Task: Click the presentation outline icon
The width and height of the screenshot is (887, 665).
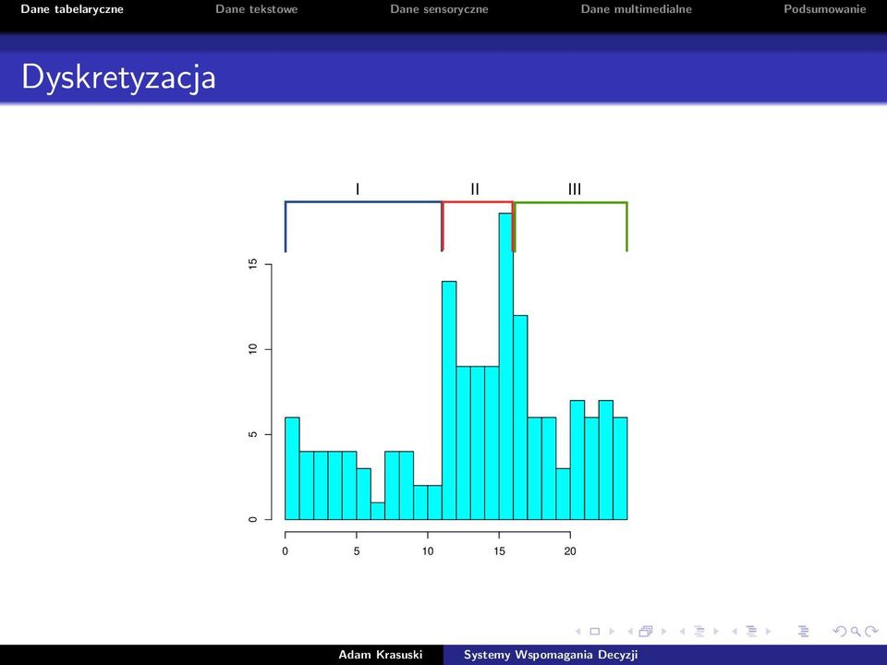Action: (803, 631)
